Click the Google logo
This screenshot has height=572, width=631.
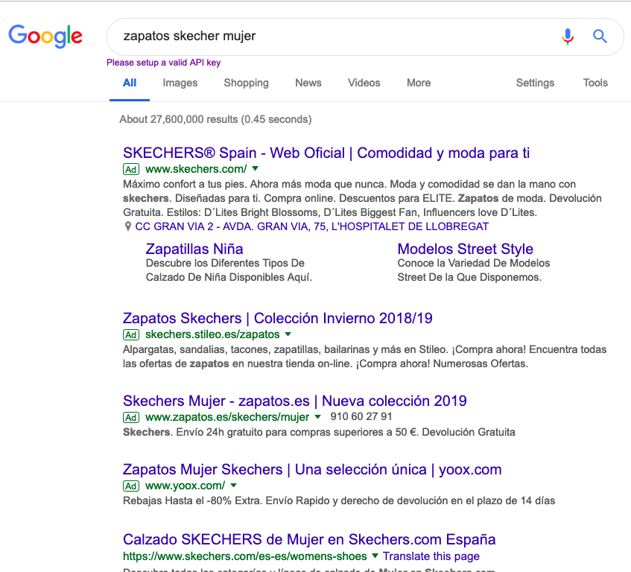(x=45, y=36)
